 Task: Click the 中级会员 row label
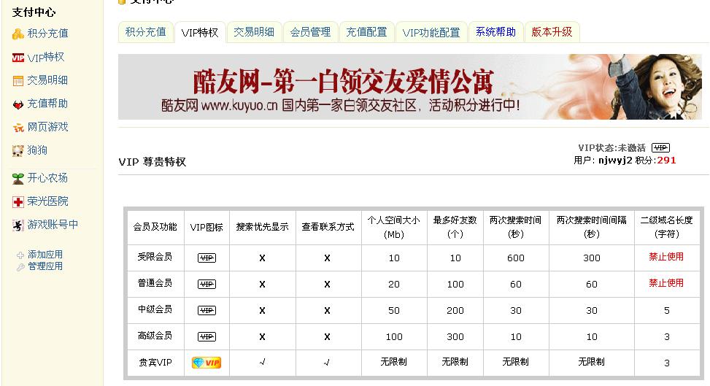(155, 310)
